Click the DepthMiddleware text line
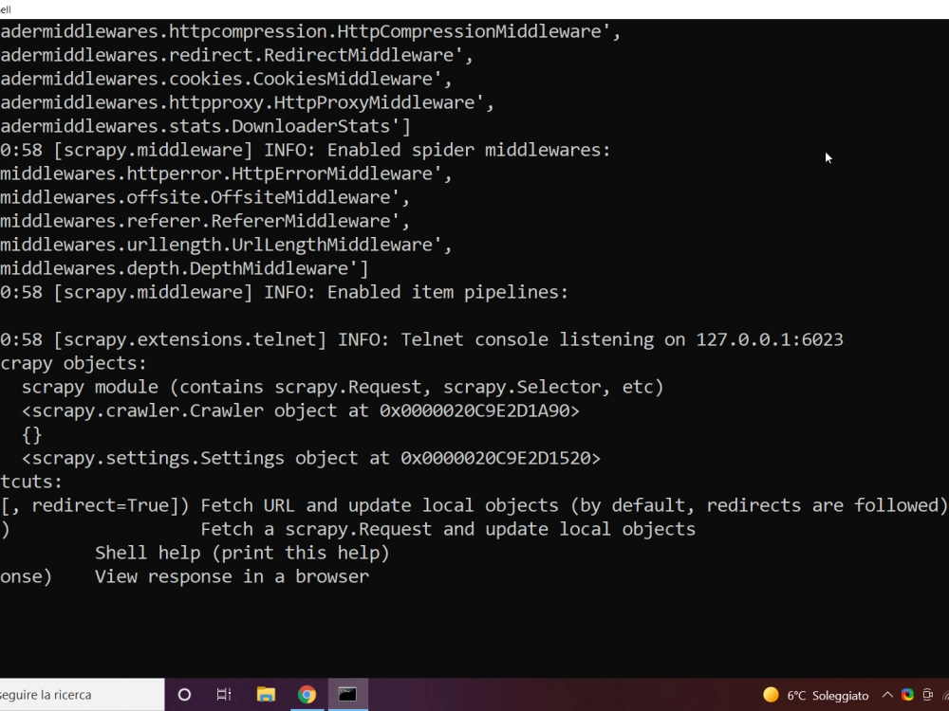The image size is (949, 711). (184, 268)
